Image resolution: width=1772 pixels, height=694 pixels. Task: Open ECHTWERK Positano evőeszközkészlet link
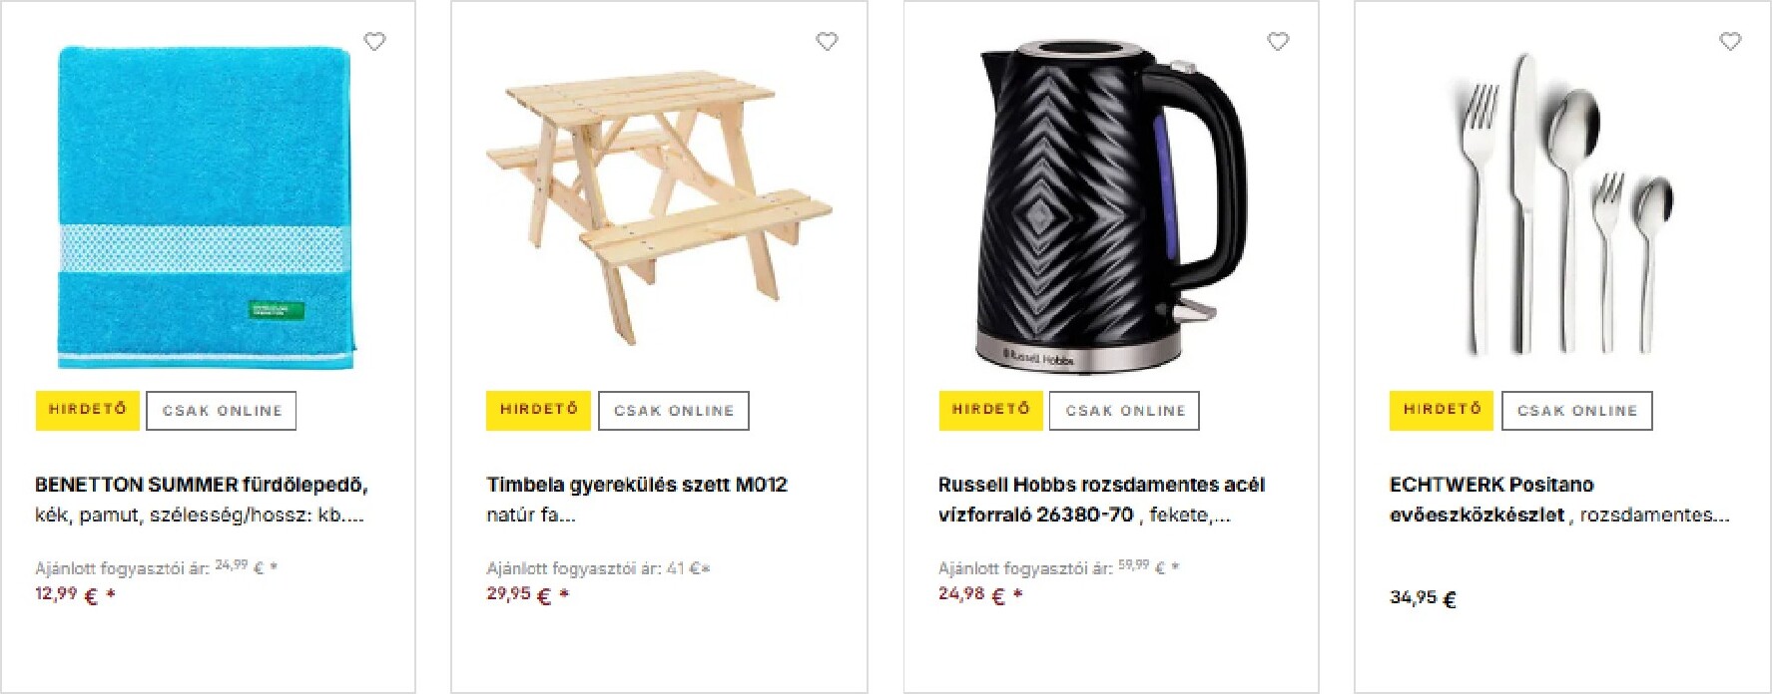(1558, 500)
